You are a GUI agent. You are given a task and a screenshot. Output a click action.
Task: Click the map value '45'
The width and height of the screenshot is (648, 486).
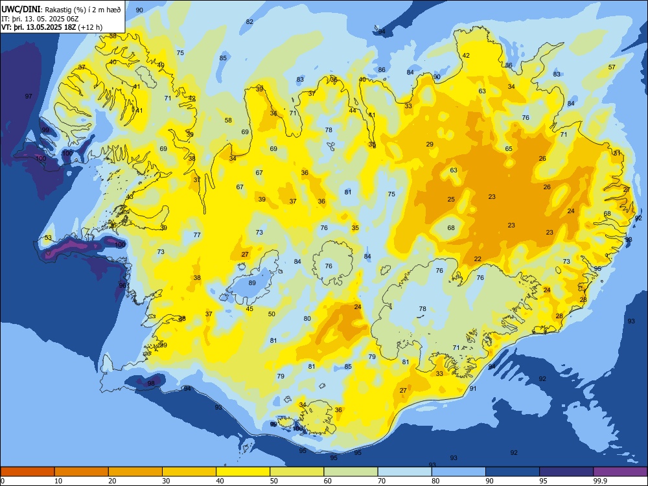249,308
